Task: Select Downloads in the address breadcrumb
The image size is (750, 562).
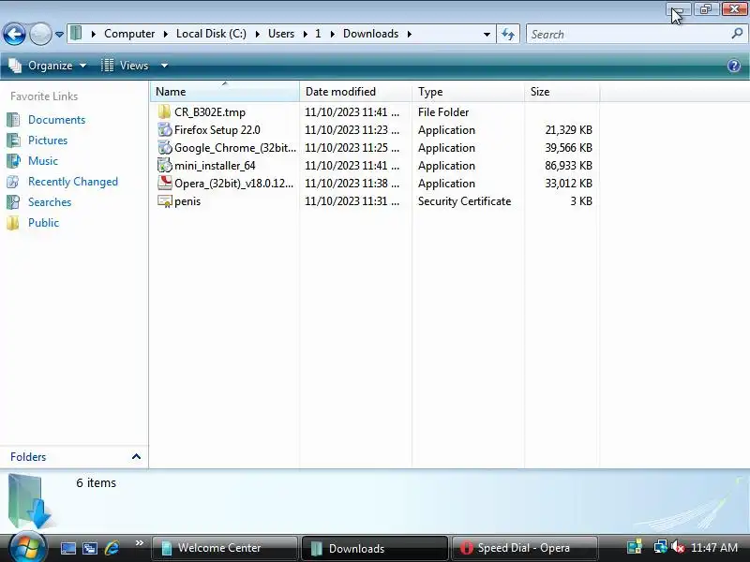Action: 370,34
